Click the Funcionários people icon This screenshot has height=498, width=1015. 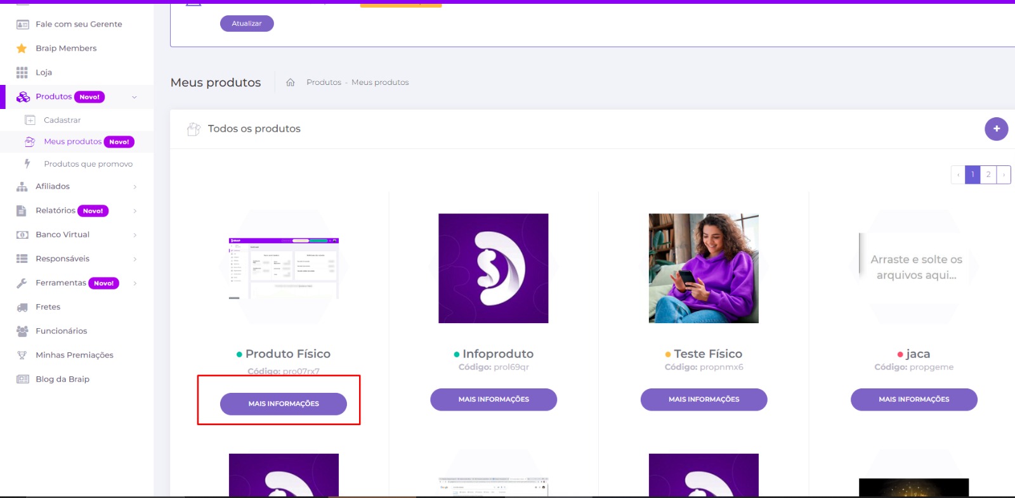(22, 331)
